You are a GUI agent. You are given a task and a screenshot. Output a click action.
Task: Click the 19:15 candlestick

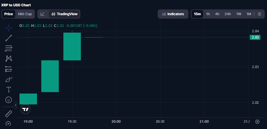(50, 76)
